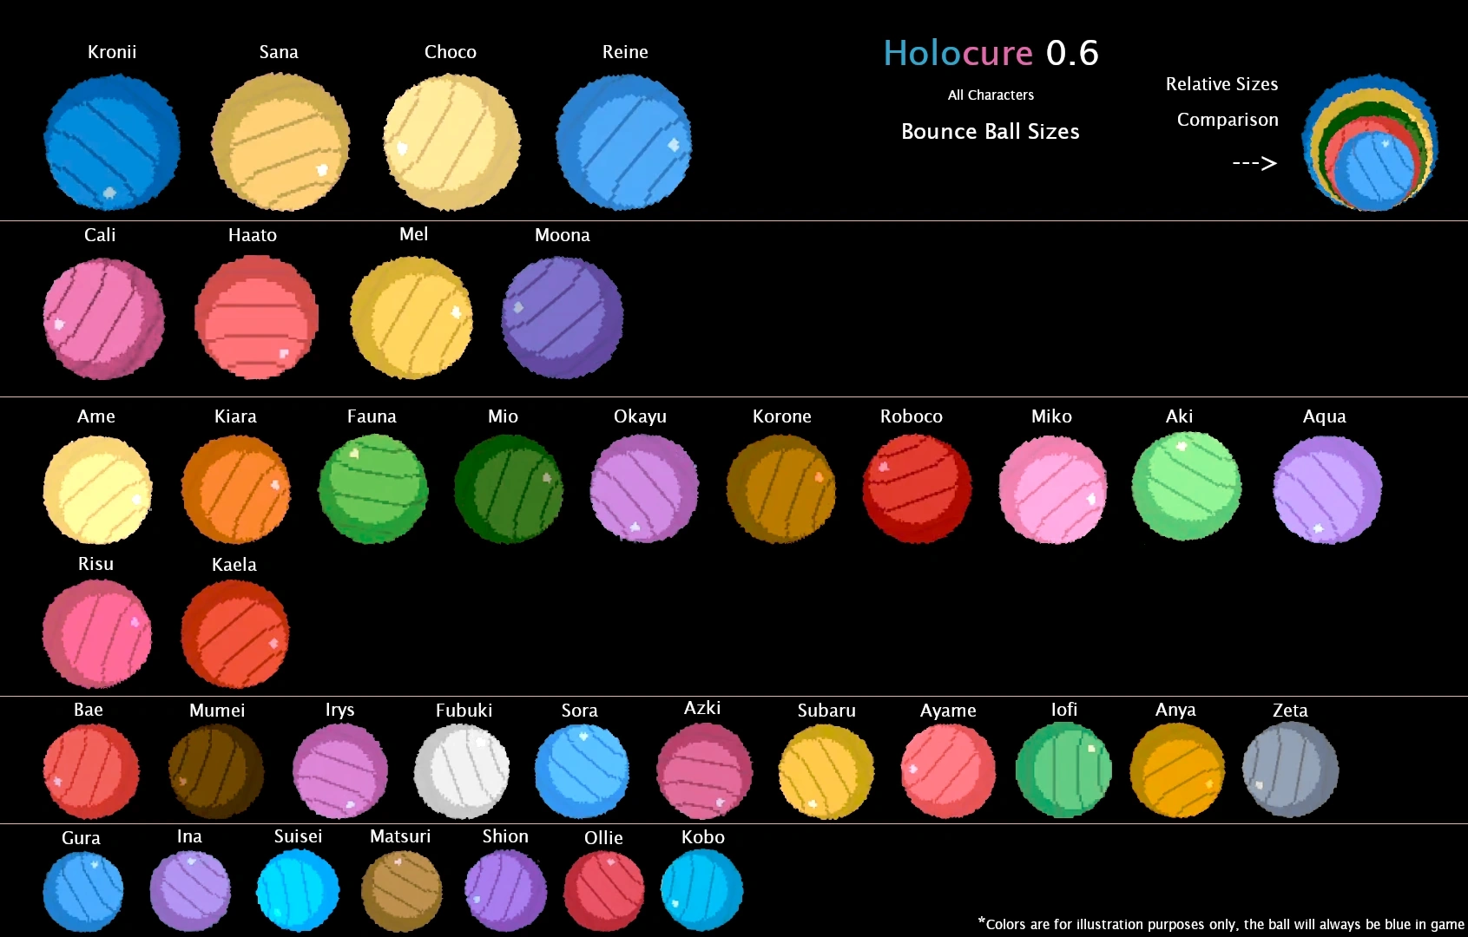Screen dimensions: 1468x937
Task: Click the blue ball under Kronii
Action: point(112,142)
